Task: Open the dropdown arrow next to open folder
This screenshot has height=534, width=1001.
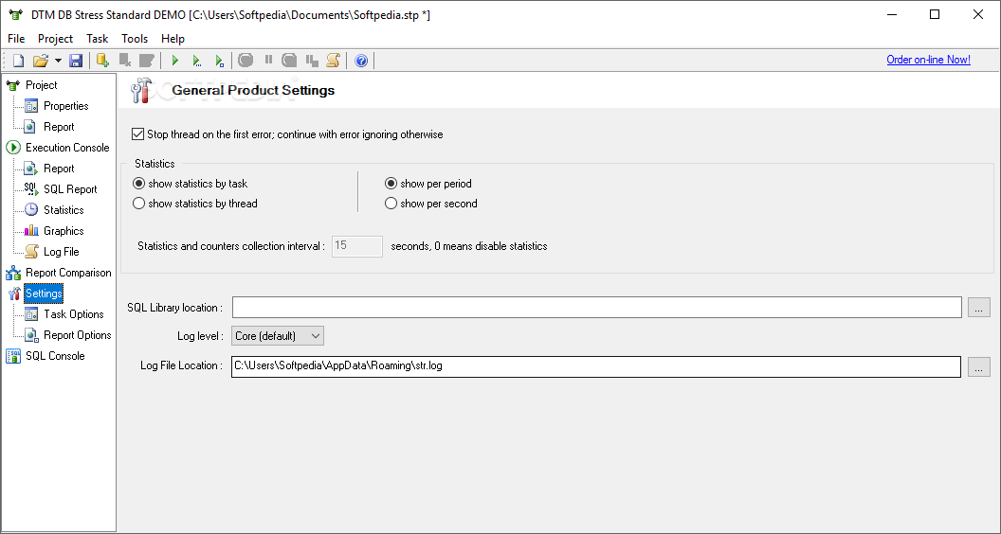Action: point(58,61)
